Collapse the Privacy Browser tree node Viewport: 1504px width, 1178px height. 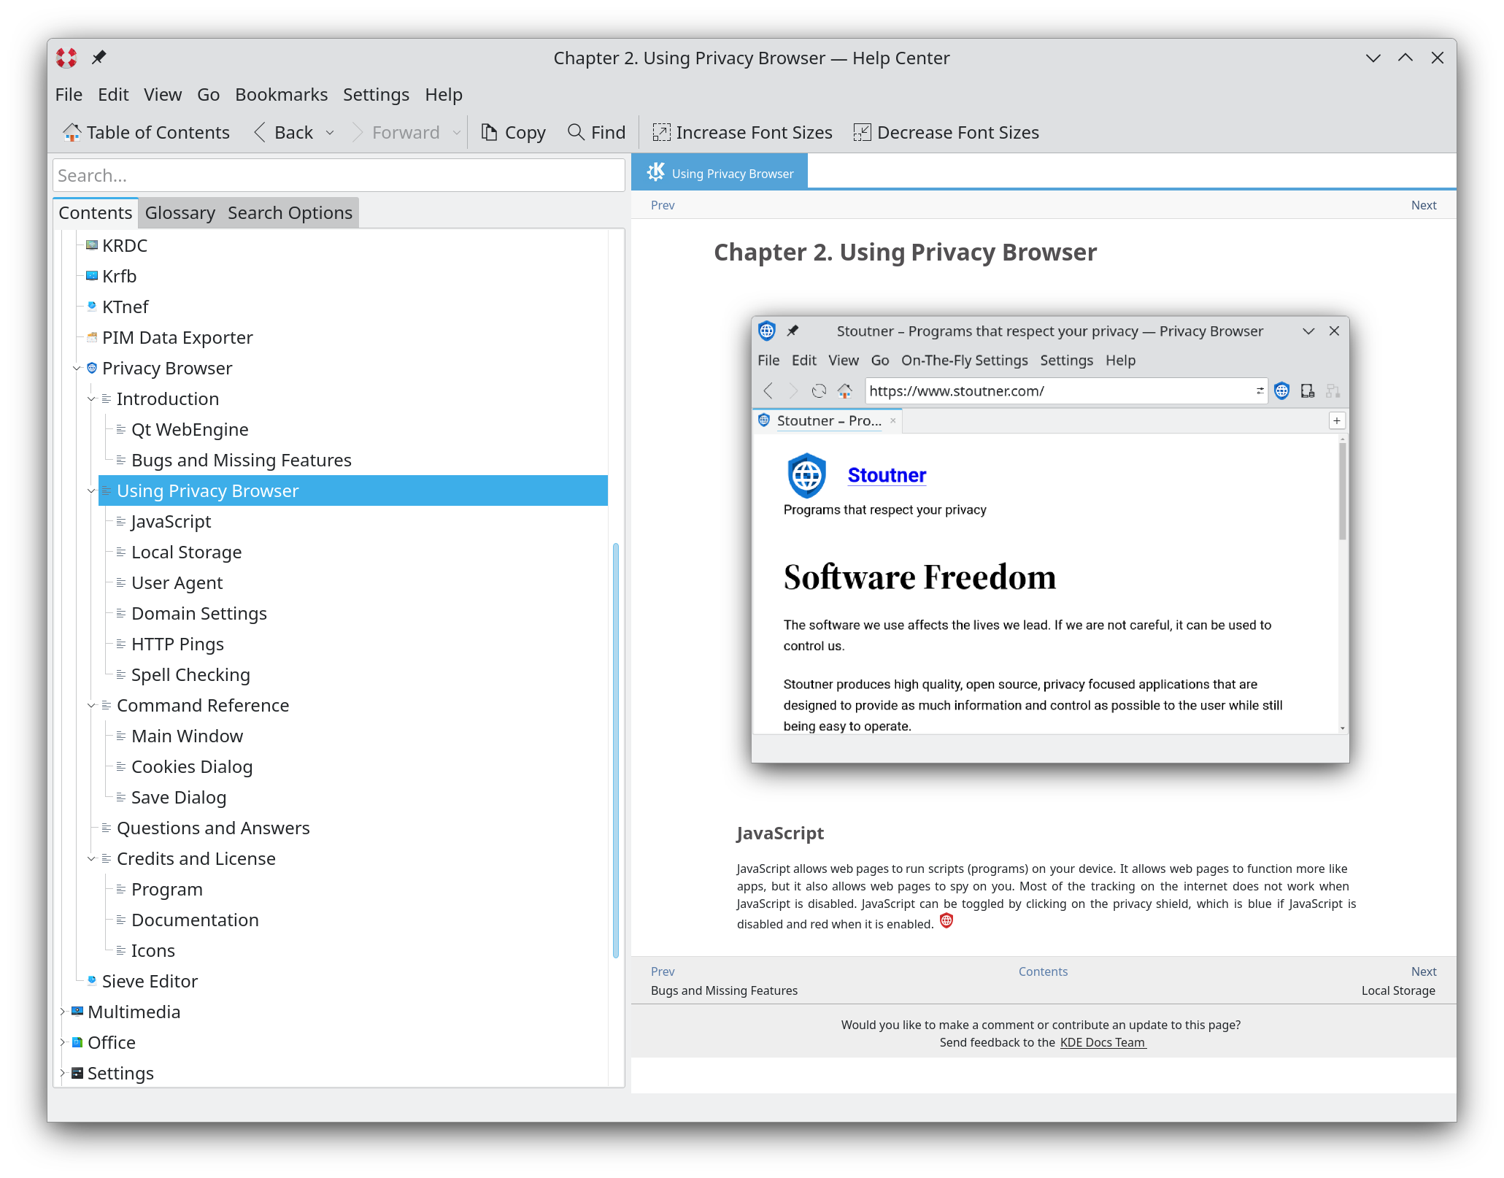[77, 369]
